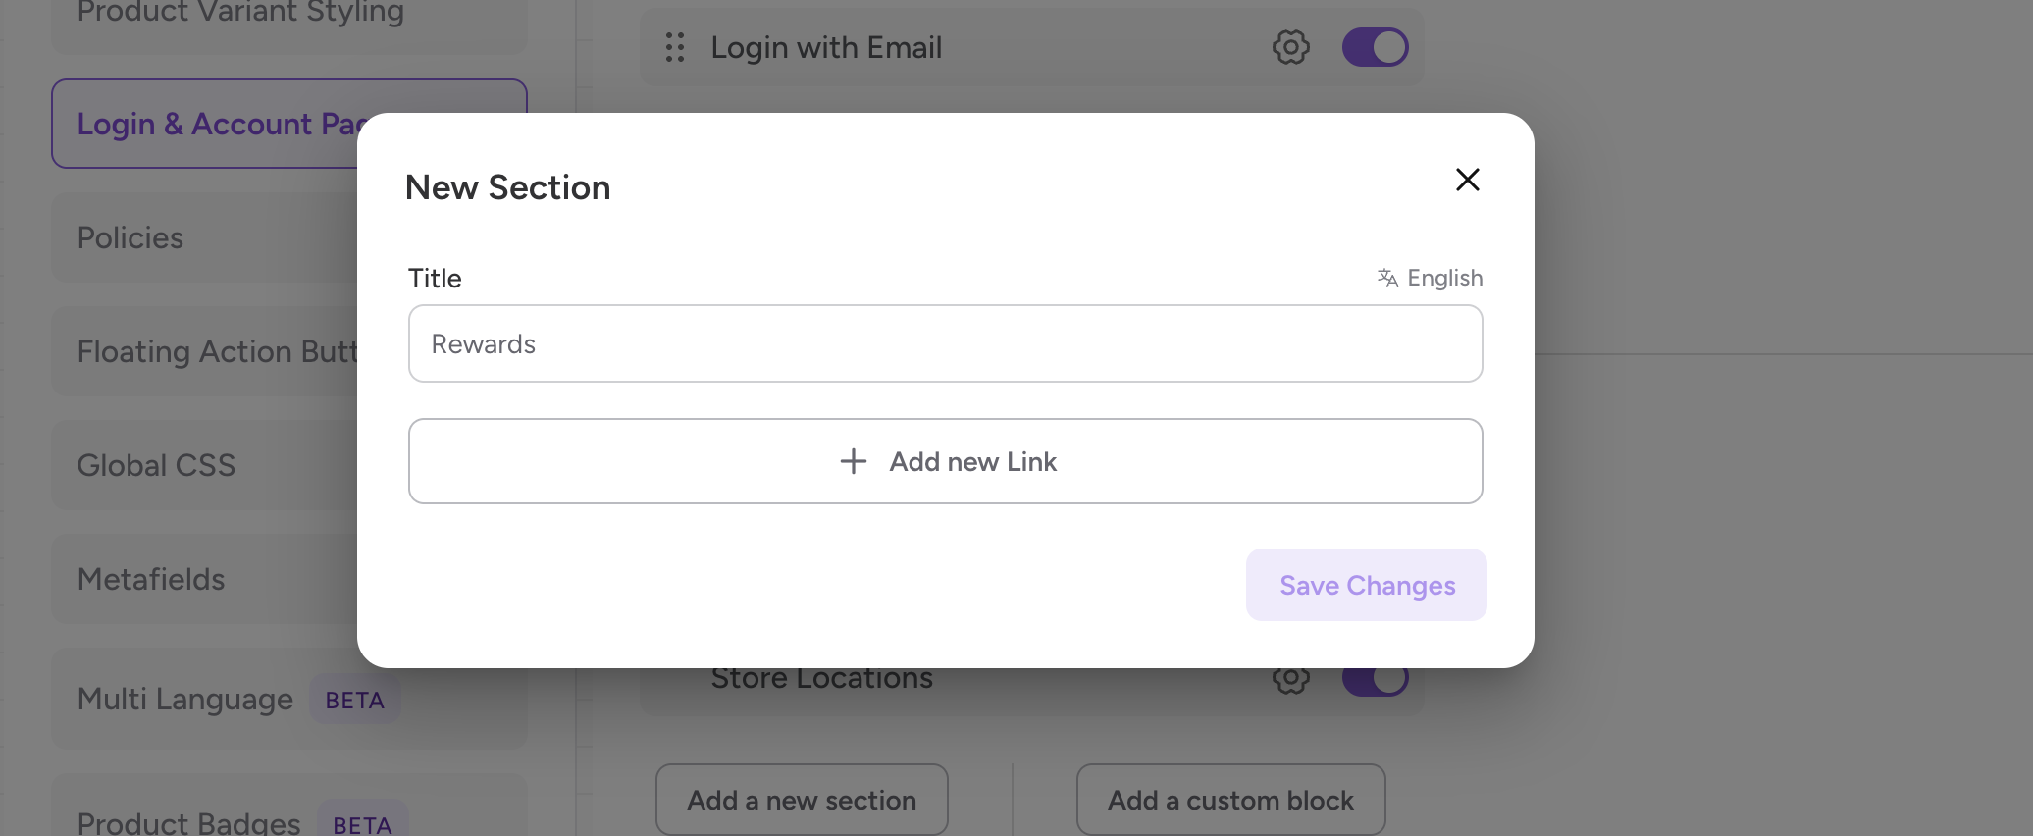Toggle the Login with Email switch
The width and height of the screenshot is (2033, 836).
[x=1375, y=47]
